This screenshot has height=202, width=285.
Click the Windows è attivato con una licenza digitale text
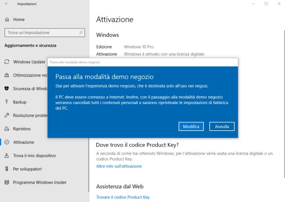[x=164, y=54]
